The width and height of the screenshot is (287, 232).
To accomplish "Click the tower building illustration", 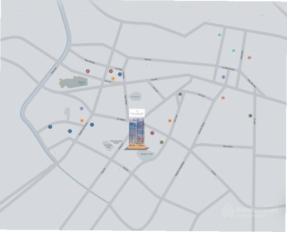I will pyautogui.click(x=137, y=134).
